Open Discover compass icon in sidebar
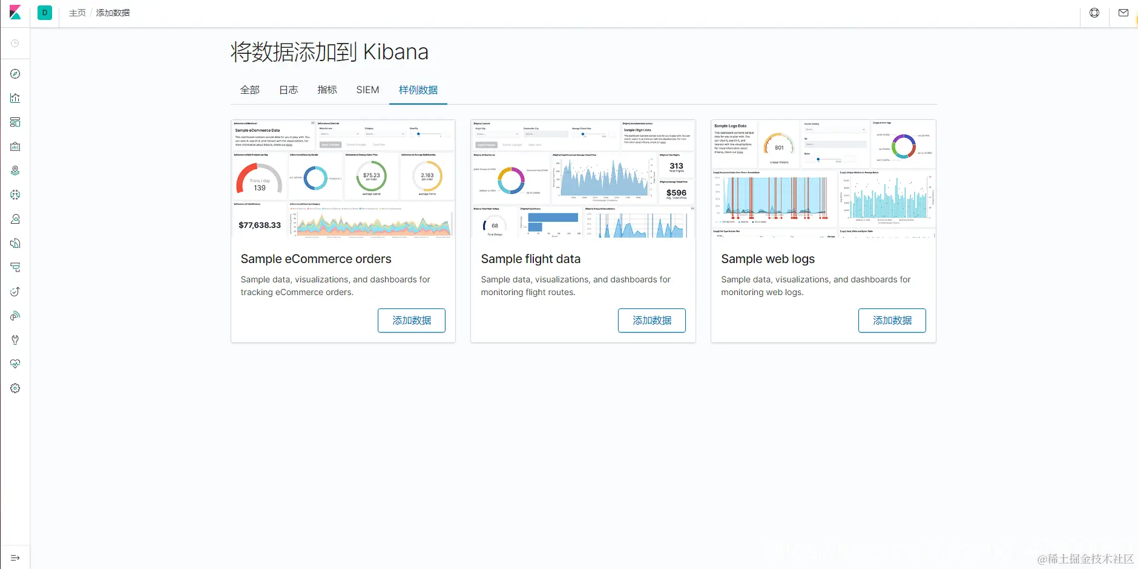The width and height of the screenshot is (1138, 569). [15, 74]
